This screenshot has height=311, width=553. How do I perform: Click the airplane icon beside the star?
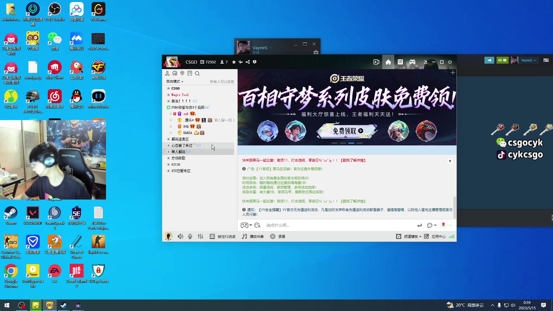pos(240,62)
